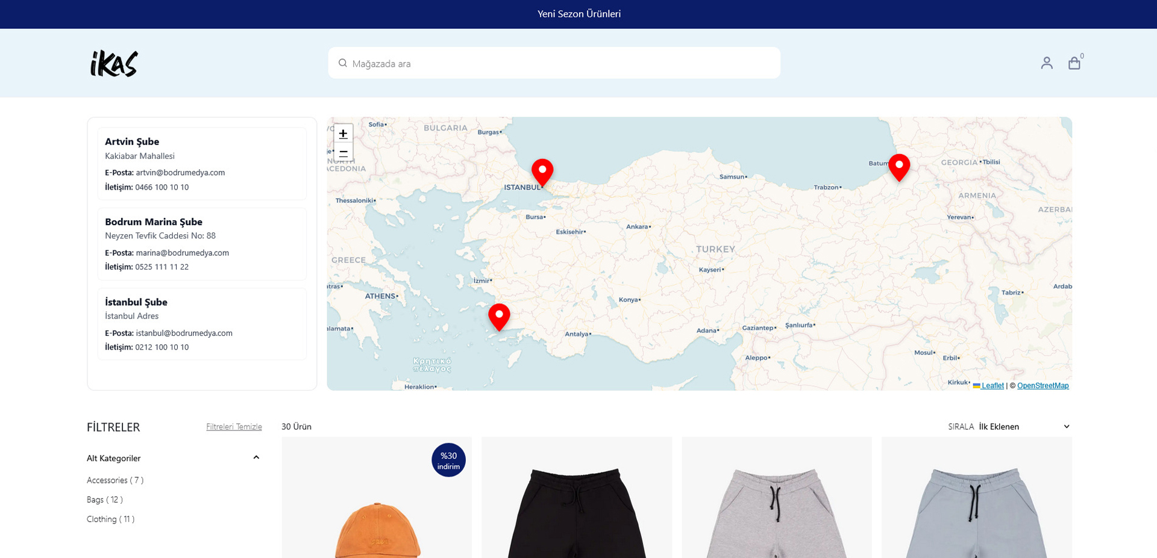Viewport: 1157px width, 558px height.
Task: Collapse the Alt Kategoriler section
Action: pos(256,458)
